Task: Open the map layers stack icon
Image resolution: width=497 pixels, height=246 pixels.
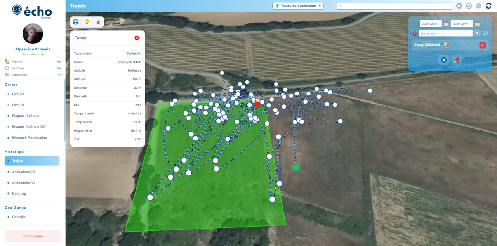Action: 76,22
